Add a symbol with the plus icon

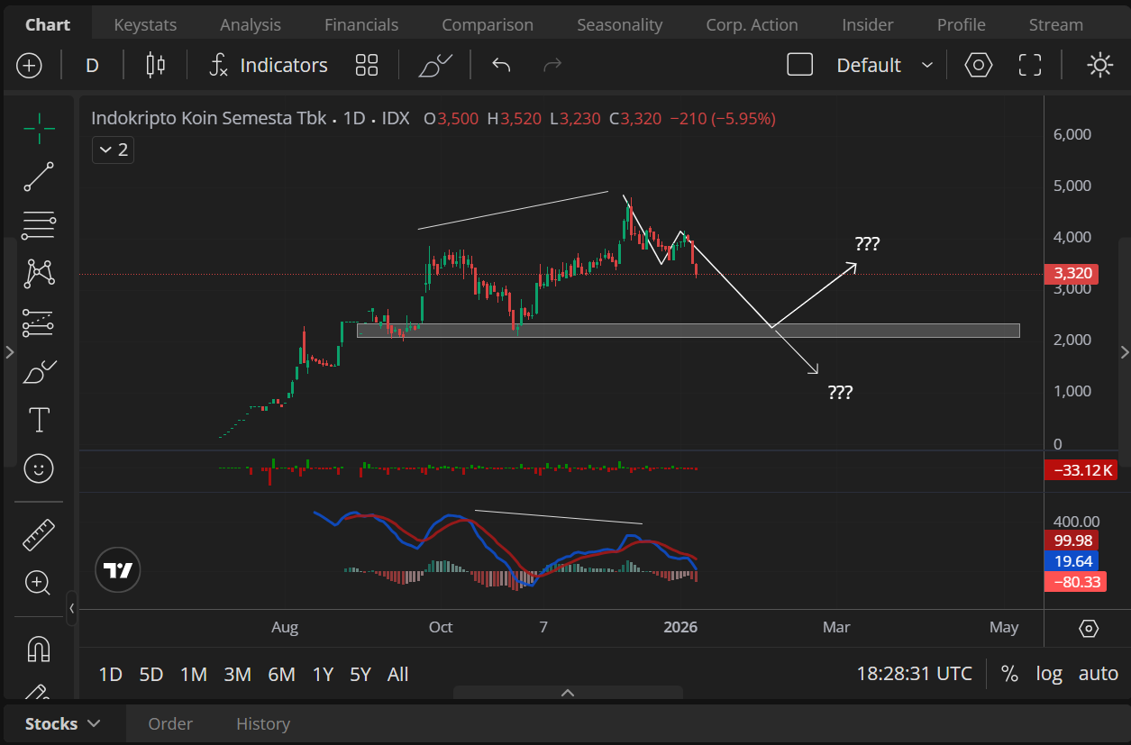pos(30,66)
